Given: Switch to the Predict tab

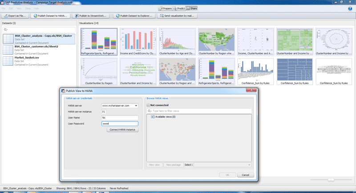Looking at the screenshot, I should [x=179, y=8].
